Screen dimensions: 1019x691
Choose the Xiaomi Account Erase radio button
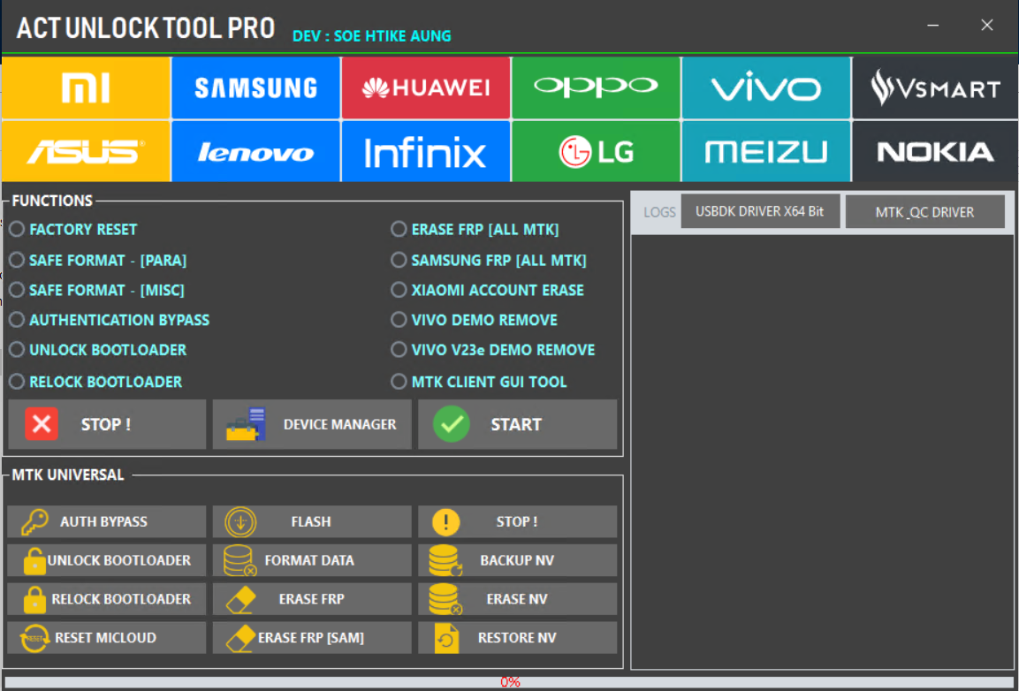tap(399, 290)
